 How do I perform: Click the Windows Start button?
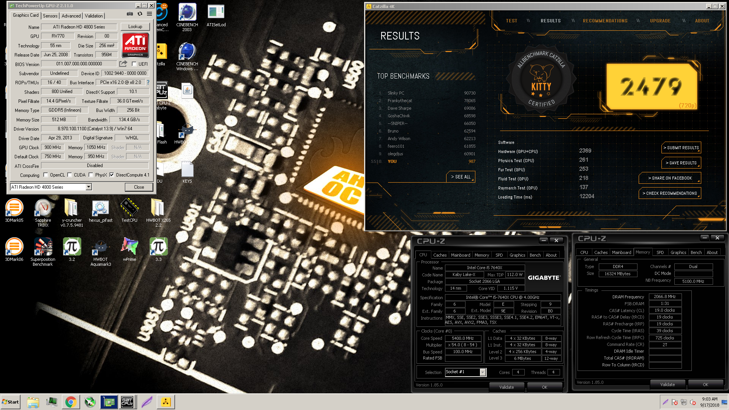(10, 402)
